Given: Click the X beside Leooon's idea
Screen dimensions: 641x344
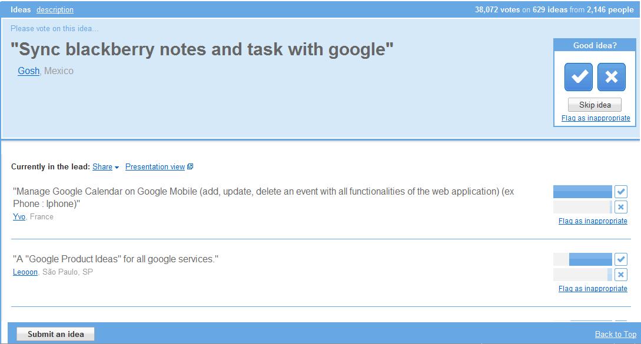Looking at the screenshot, I should pos(622,274).
